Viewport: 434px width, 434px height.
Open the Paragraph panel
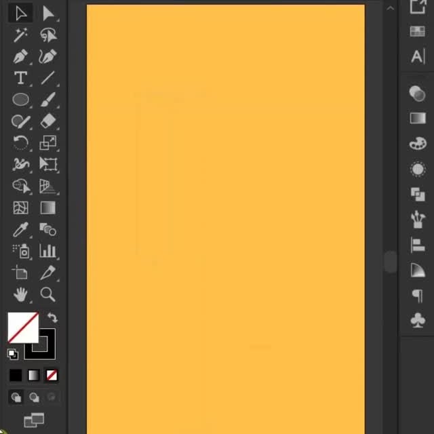(418, 296)
